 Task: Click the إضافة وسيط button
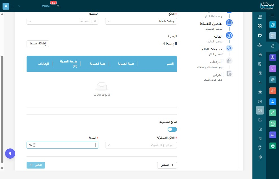pyautogui.click(x=38, y=44)
